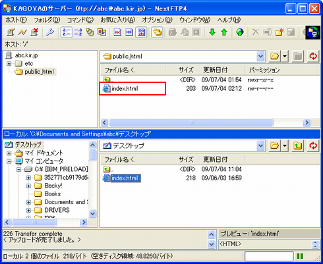
Task: Click the rename toolbar icon
Action: [268, 32]
